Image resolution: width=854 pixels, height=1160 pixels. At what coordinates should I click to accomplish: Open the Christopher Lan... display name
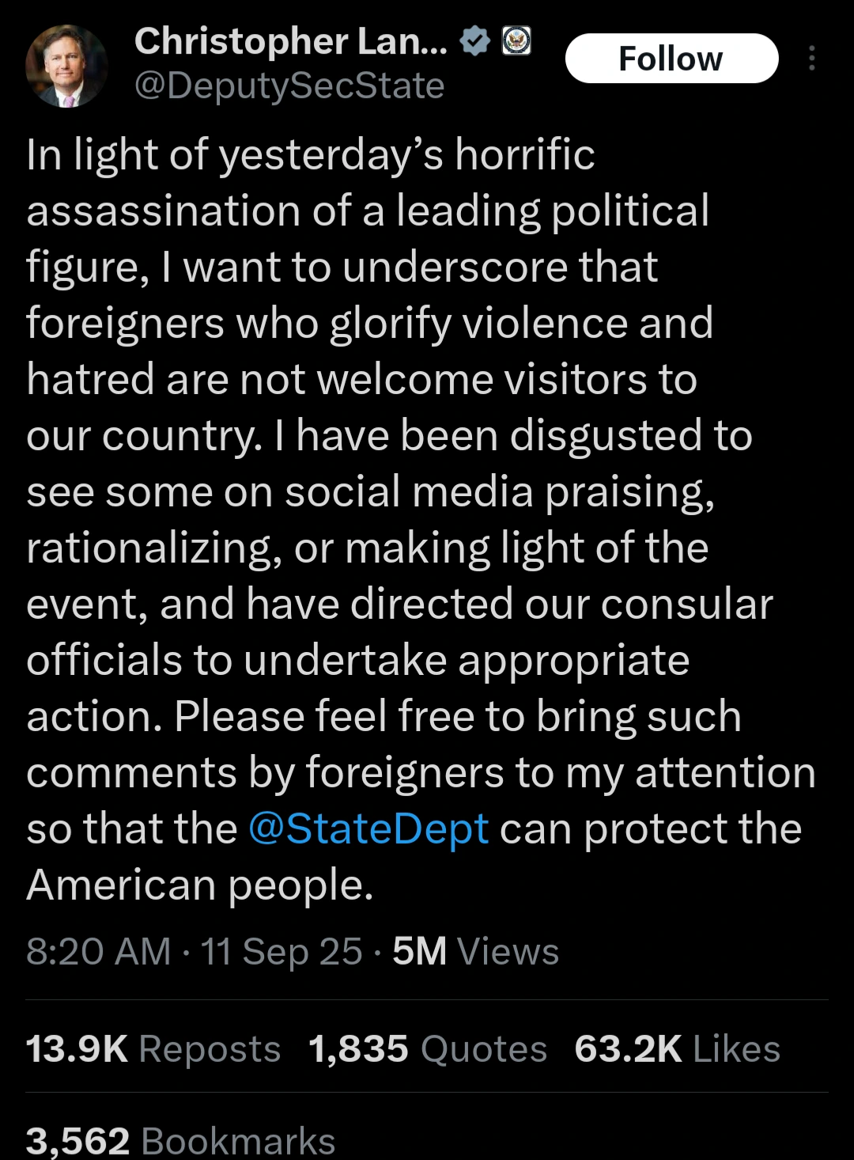pyautogui.click(x=291, y=42)
